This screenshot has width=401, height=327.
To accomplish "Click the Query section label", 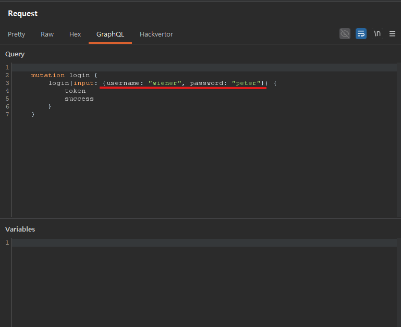I will [15, 54].
